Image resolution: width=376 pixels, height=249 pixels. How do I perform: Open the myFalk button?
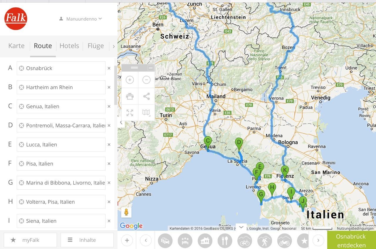tap(30, 240)
